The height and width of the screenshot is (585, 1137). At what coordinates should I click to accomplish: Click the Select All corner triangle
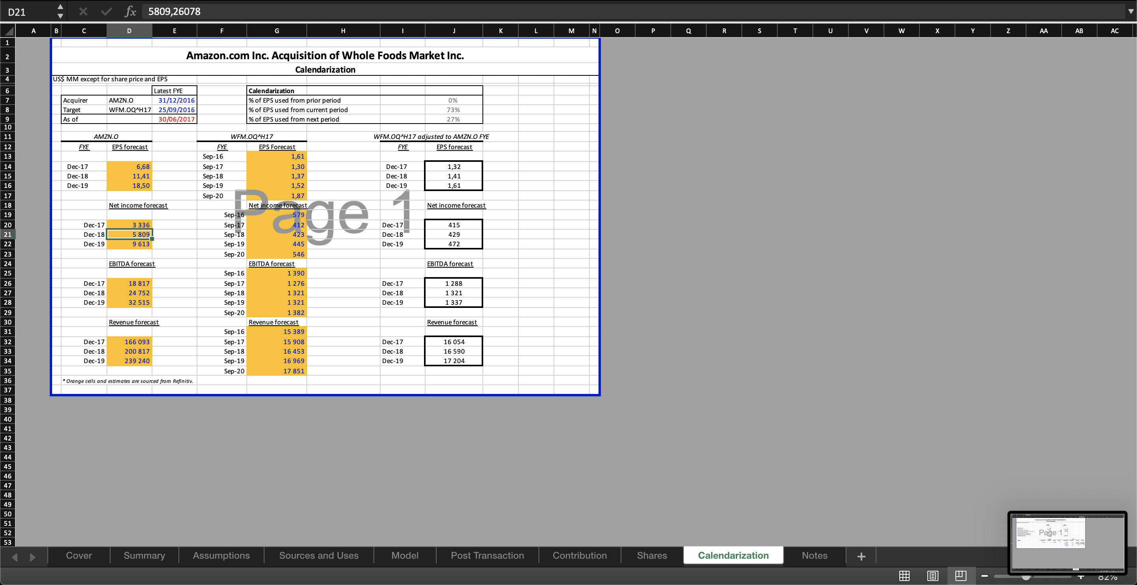(x=8, y=30)
